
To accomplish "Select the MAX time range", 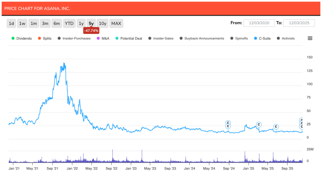I will coord(116,23).
